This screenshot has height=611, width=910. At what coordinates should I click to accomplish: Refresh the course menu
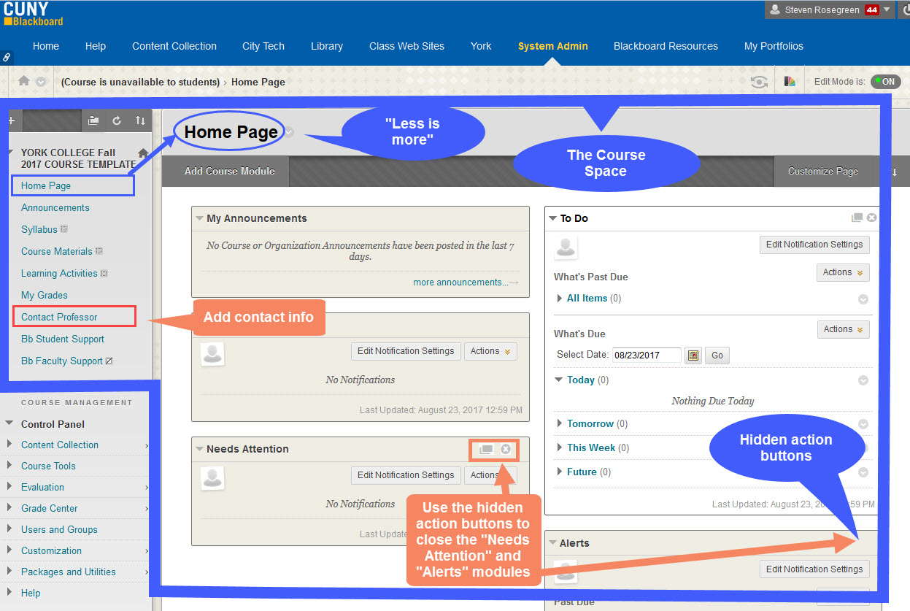click(x=117, y=121)
